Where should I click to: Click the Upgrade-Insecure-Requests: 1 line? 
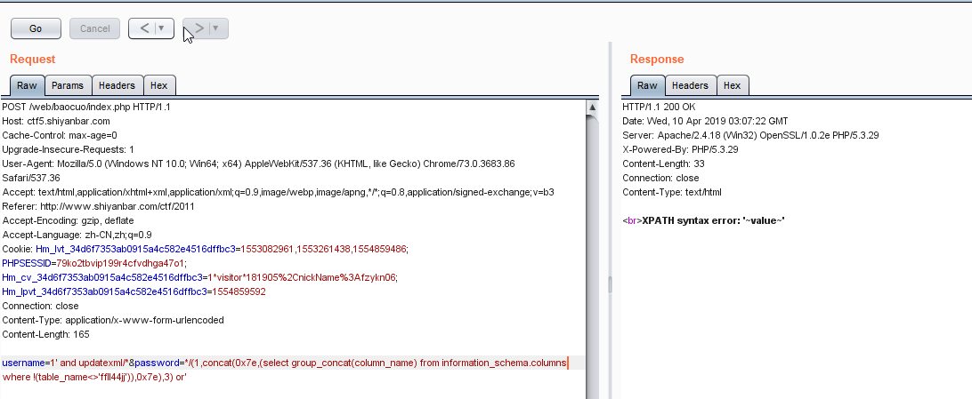tap(69, 149)
